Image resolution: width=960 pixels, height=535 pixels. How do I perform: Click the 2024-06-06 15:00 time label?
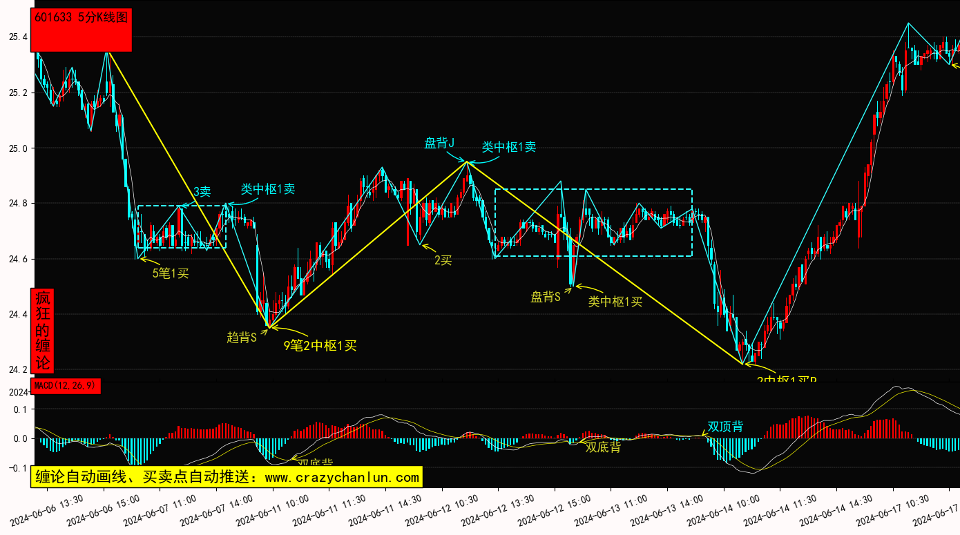point(104,510)
